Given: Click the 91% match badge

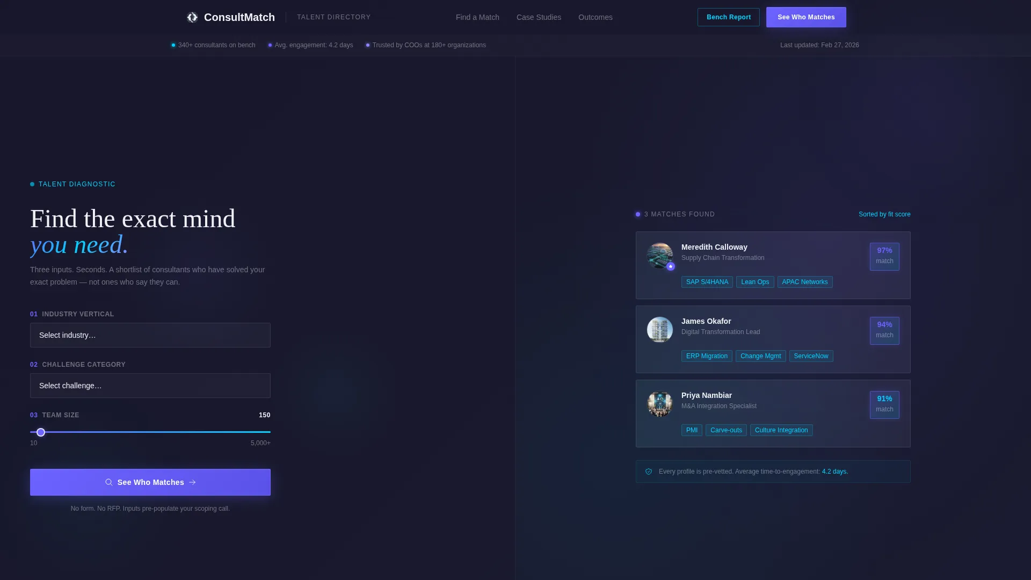Looking at the screenshot, I should point(884,404).
